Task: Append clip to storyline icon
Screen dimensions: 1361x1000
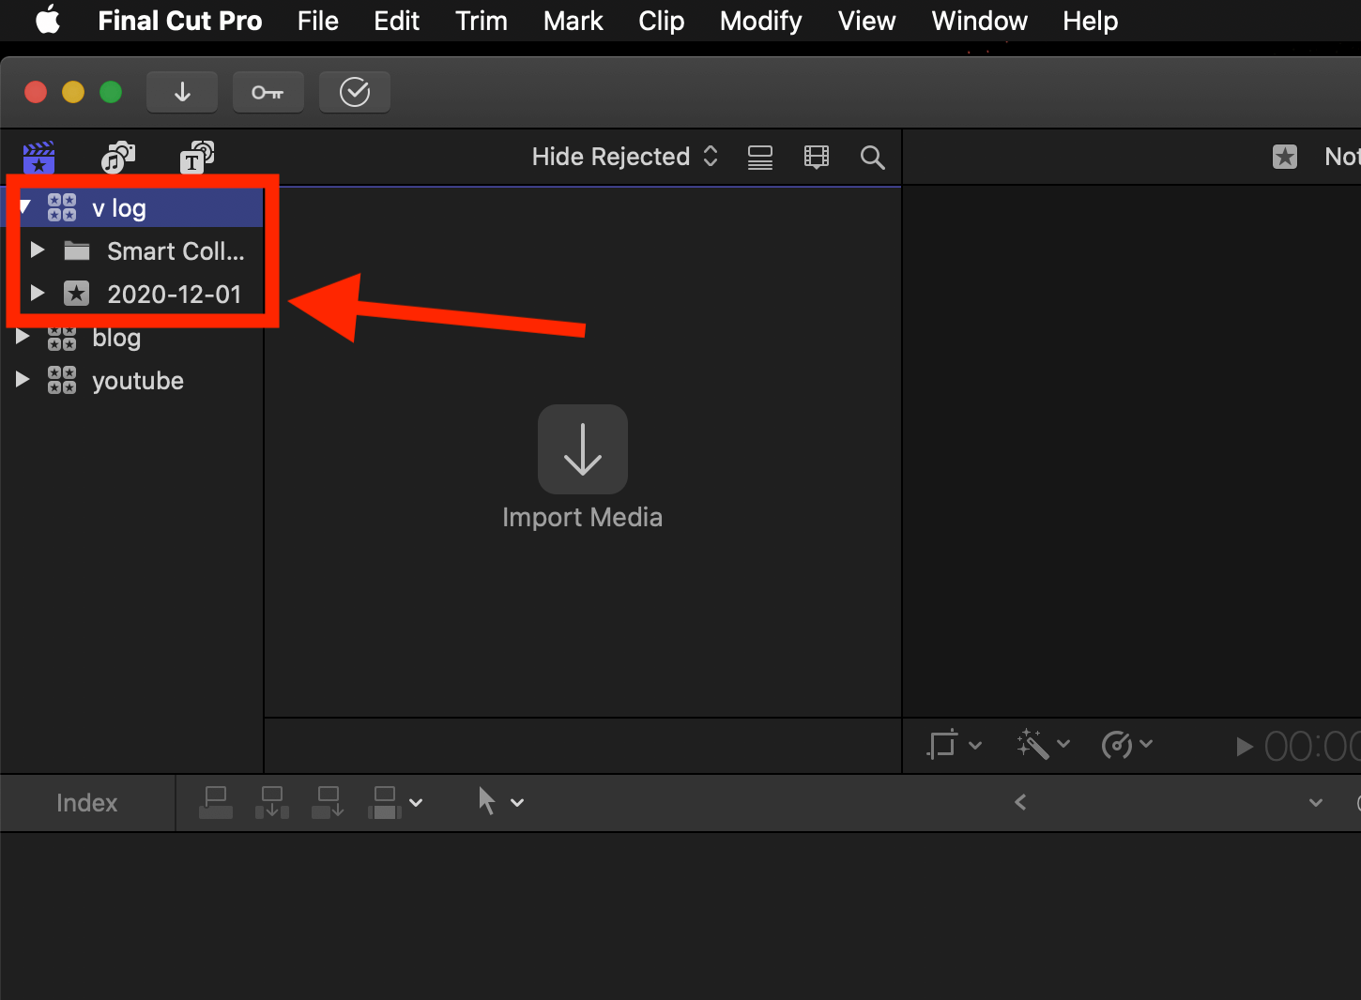Action: coord(329,803)
